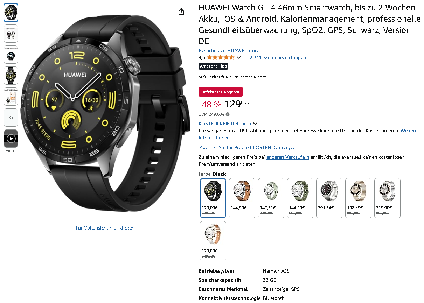Play the product video thumbnail
This screenshot has height=303, width=424.
[11, 139]
